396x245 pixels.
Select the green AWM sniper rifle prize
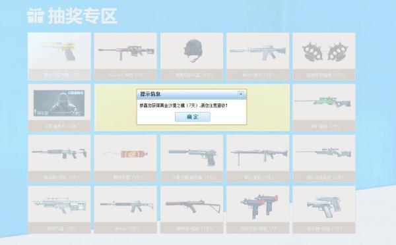click(324, 107)
